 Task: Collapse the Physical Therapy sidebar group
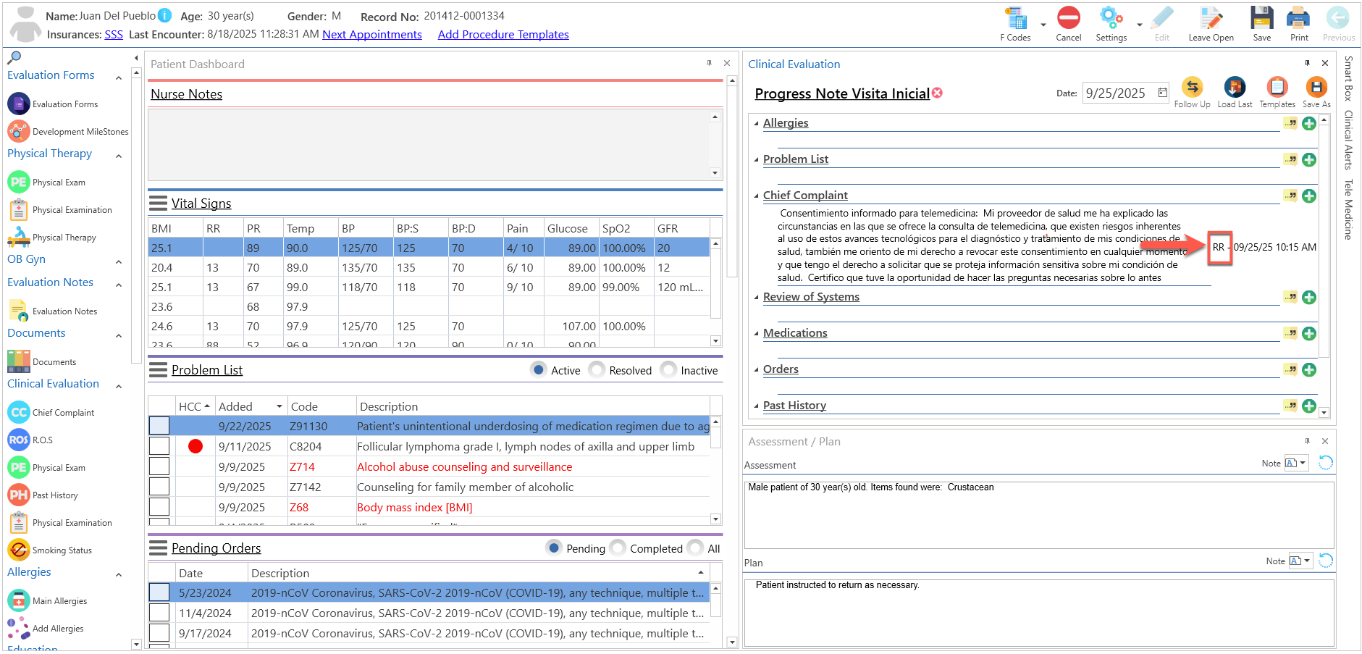point(119,156)
